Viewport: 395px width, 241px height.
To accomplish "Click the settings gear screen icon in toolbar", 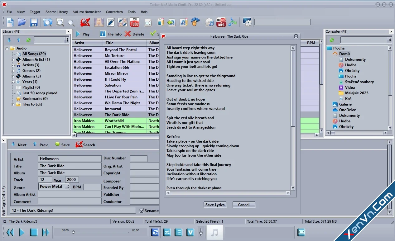I will point(247,22).
